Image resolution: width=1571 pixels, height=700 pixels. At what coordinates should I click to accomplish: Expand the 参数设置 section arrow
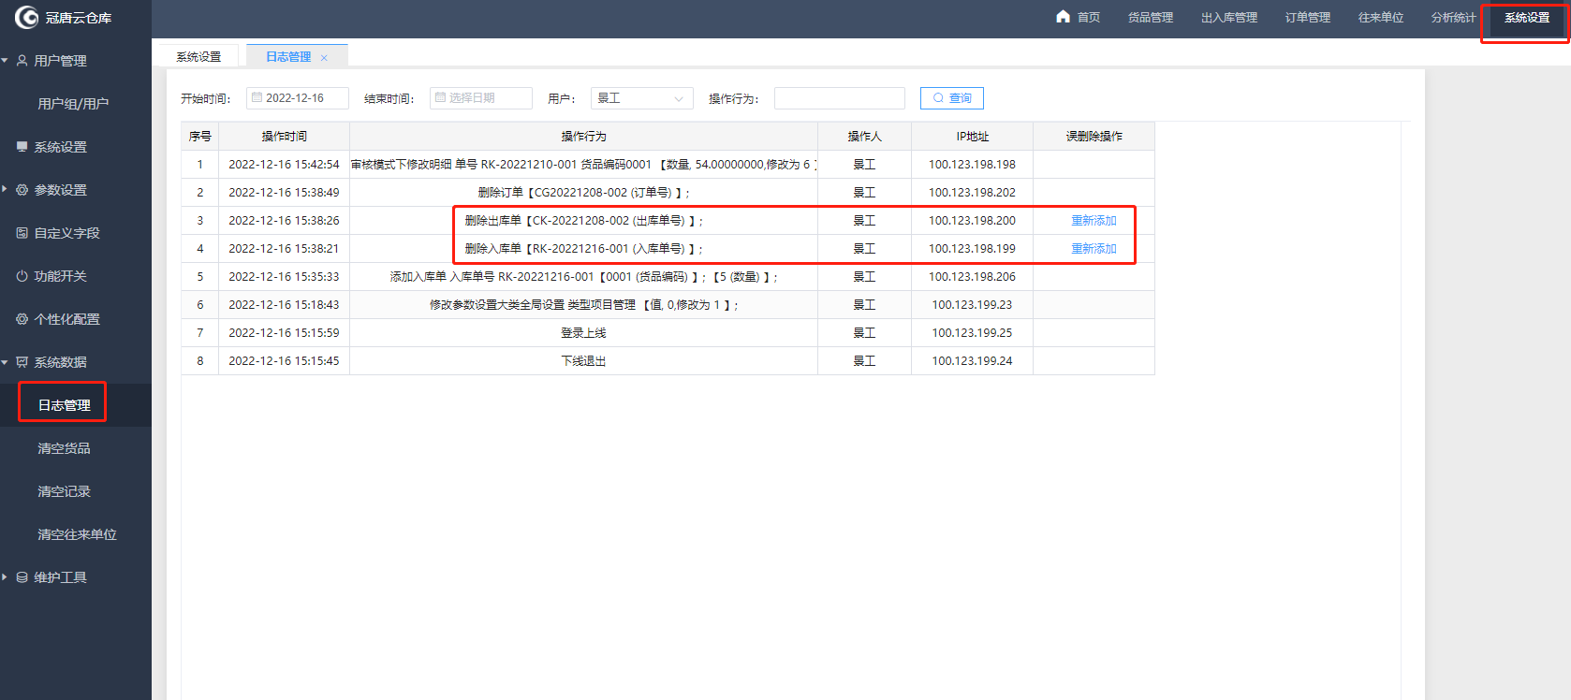tap(5, 189)
